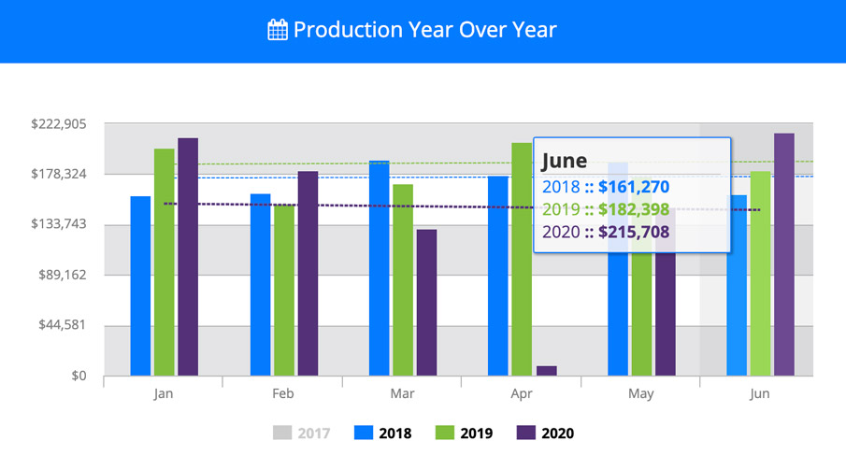Select the tiny purple April 2020 bar
This screenshot has height=469, width=846.
pos(546,371)
